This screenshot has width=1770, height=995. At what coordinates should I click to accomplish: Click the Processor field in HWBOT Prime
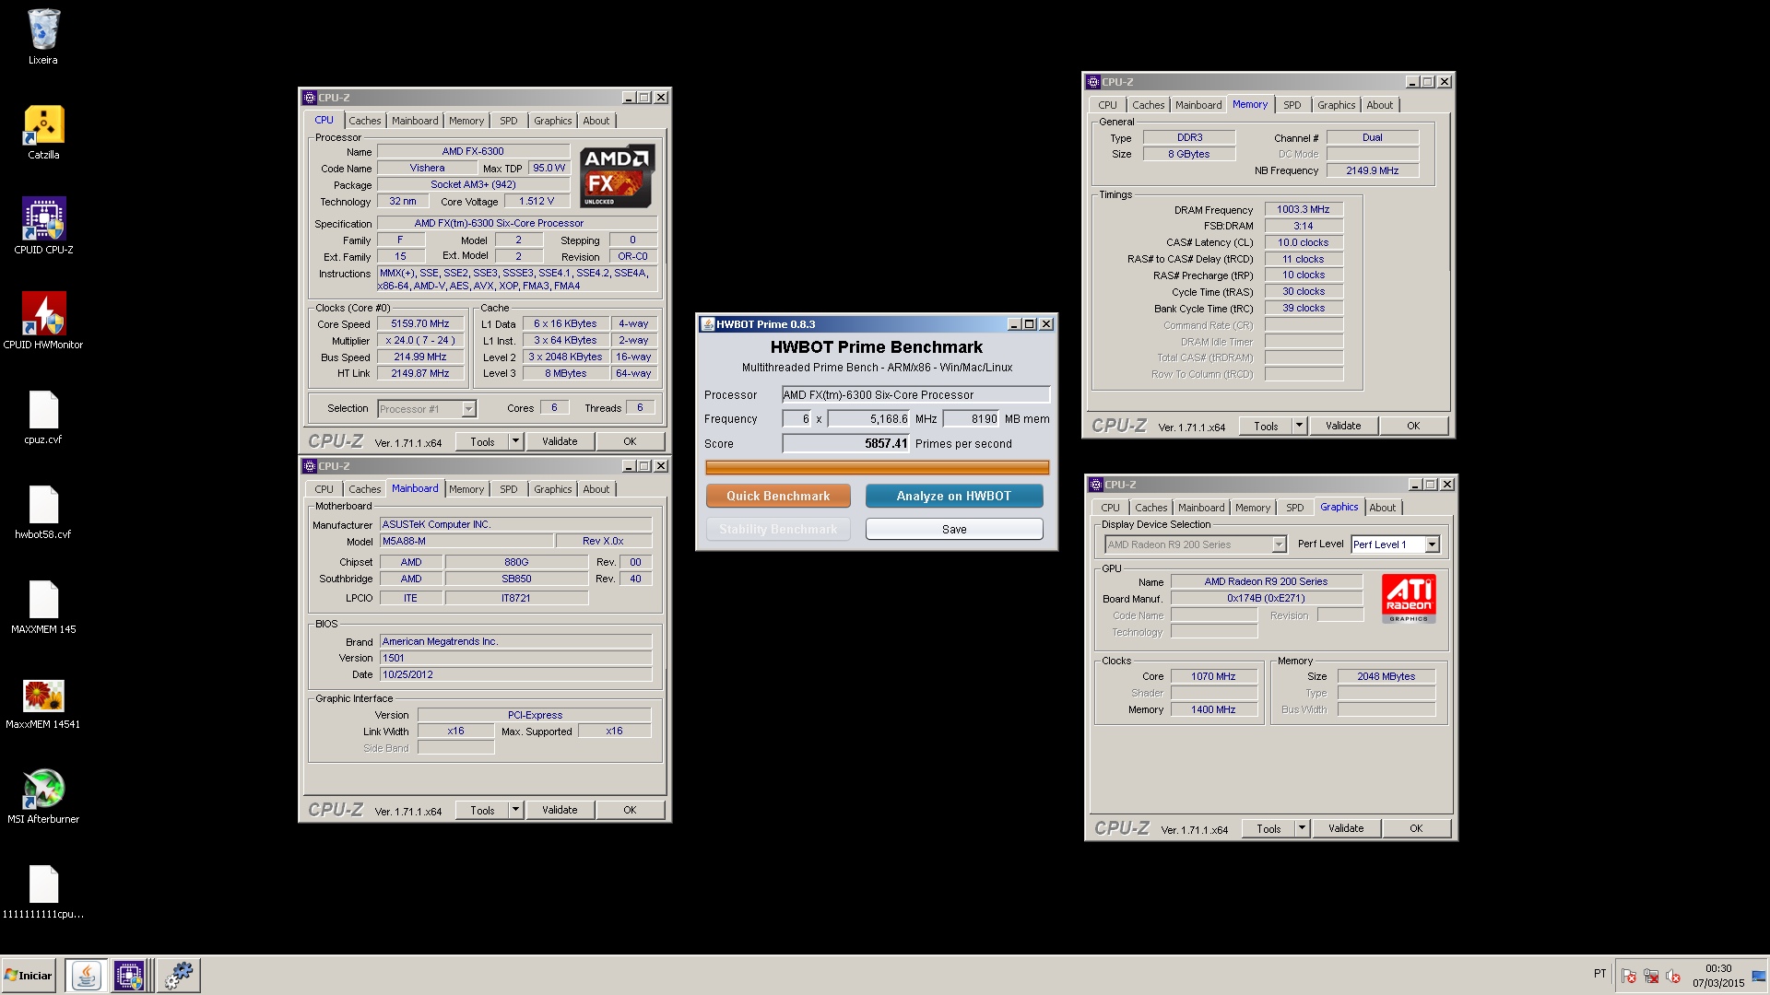tap(915, 394)
